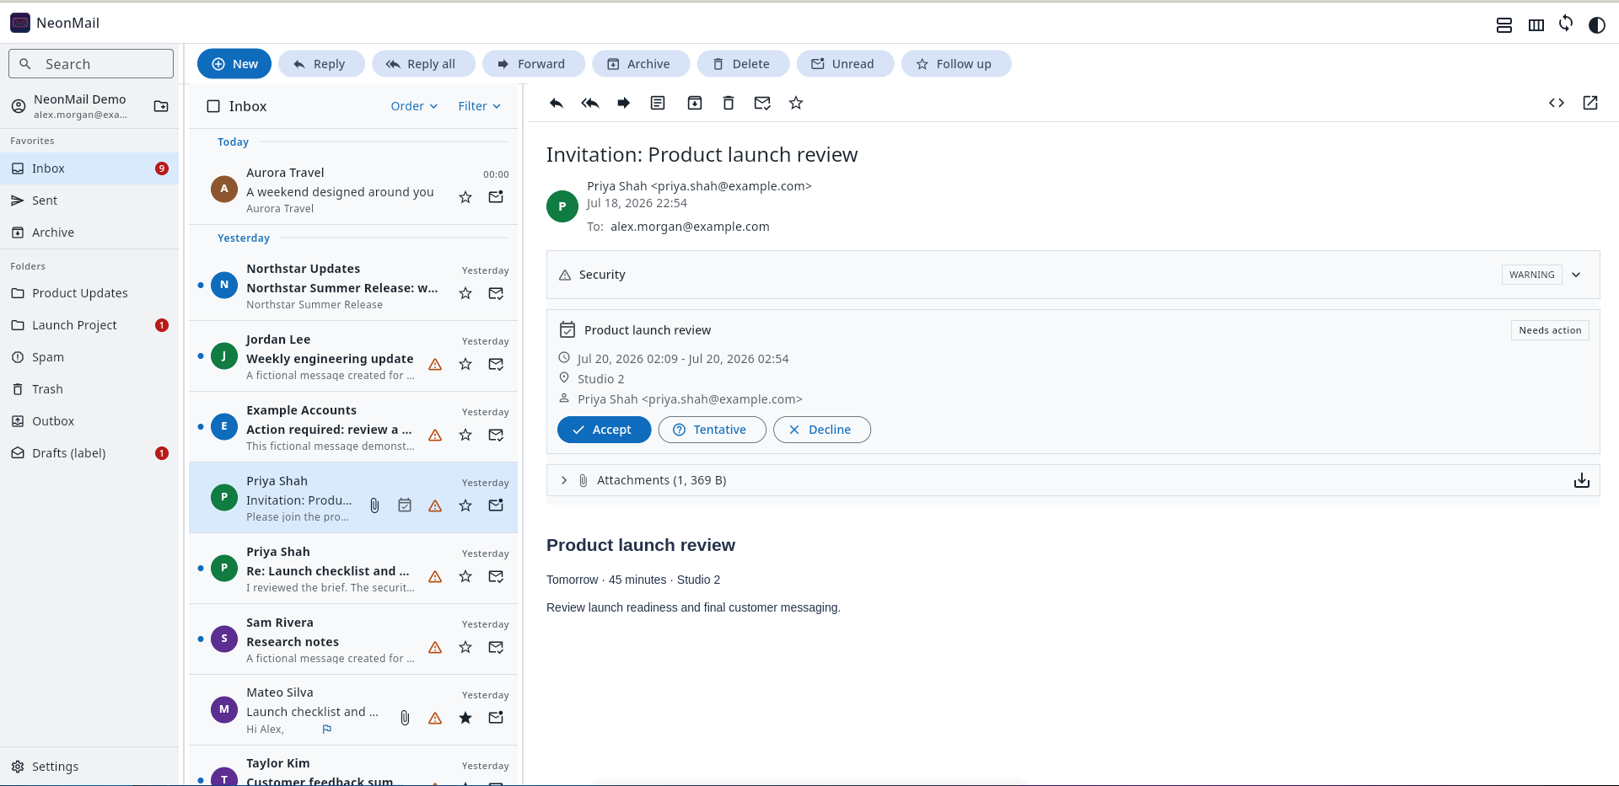1619x786 pixels.
Task: Switch to column layout view icon
Action: coord(1536,24)
